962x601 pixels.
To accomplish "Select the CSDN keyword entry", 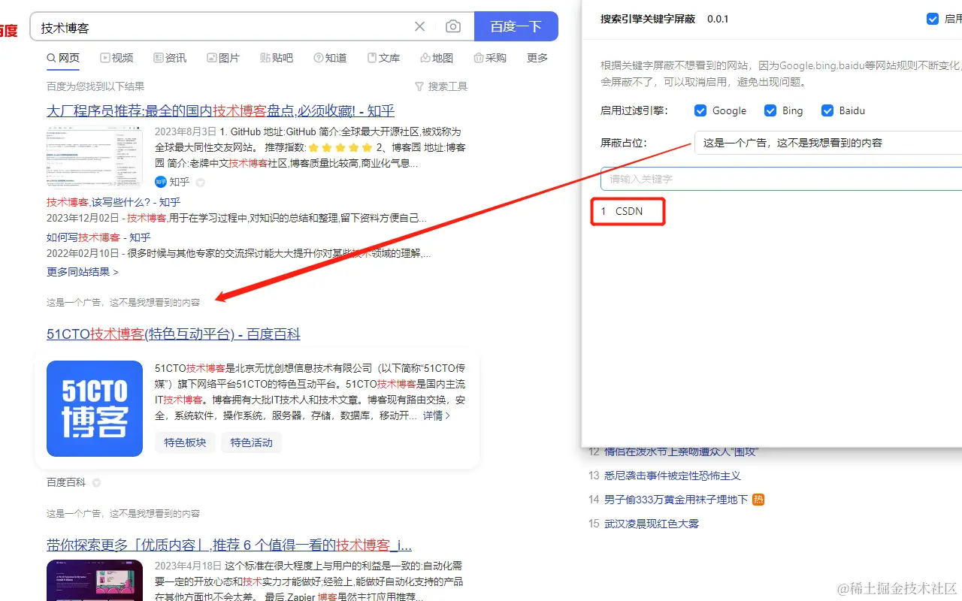I will click(x=628, y=211).
